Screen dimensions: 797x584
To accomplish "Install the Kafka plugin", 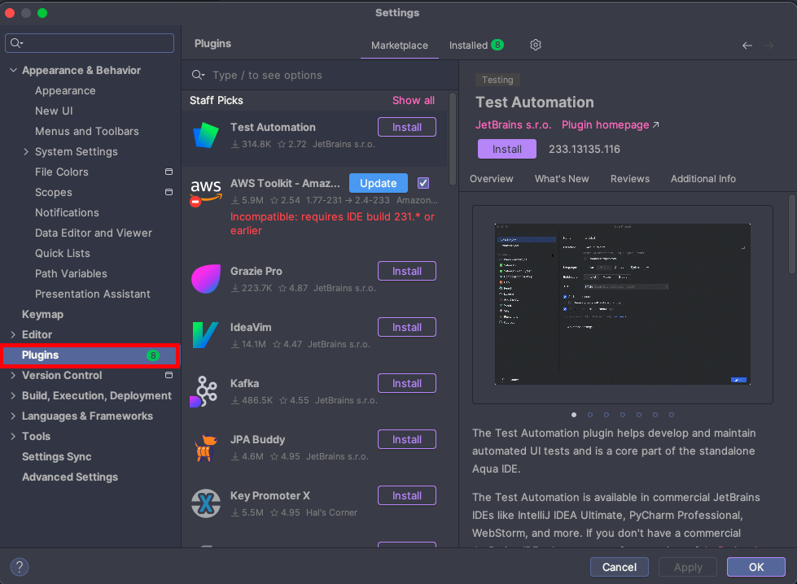I will (x=406, y=383).
